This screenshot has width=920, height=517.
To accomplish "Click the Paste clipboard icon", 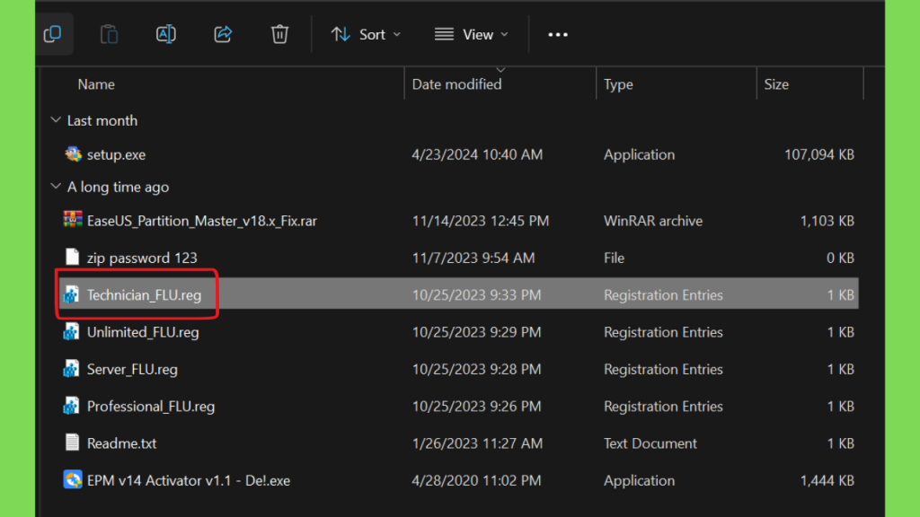I will (109, 34).
